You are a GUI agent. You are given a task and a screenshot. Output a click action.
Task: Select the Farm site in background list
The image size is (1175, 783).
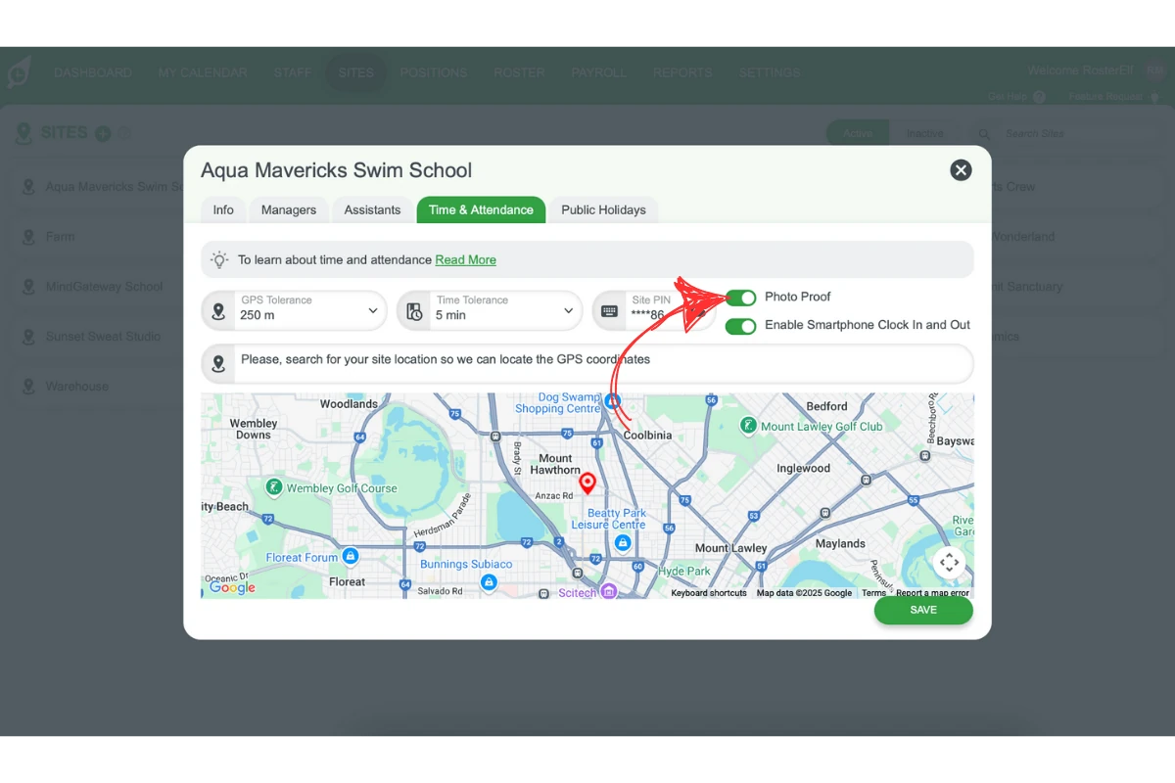[x=60, y=237]
